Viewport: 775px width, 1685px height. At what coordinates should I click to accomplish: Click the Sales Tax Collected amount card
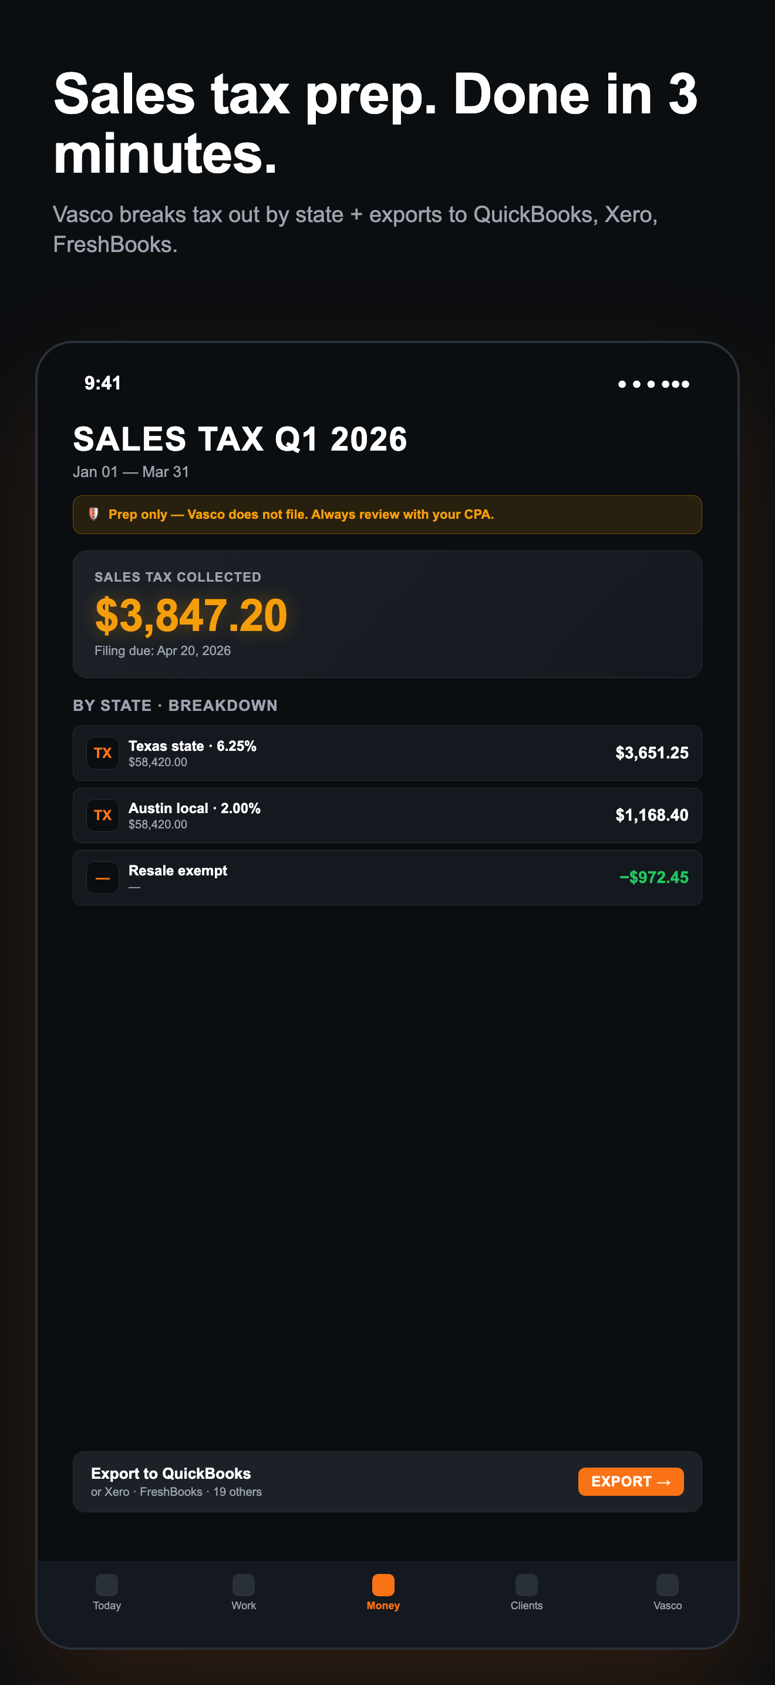(x=387, y=614)
